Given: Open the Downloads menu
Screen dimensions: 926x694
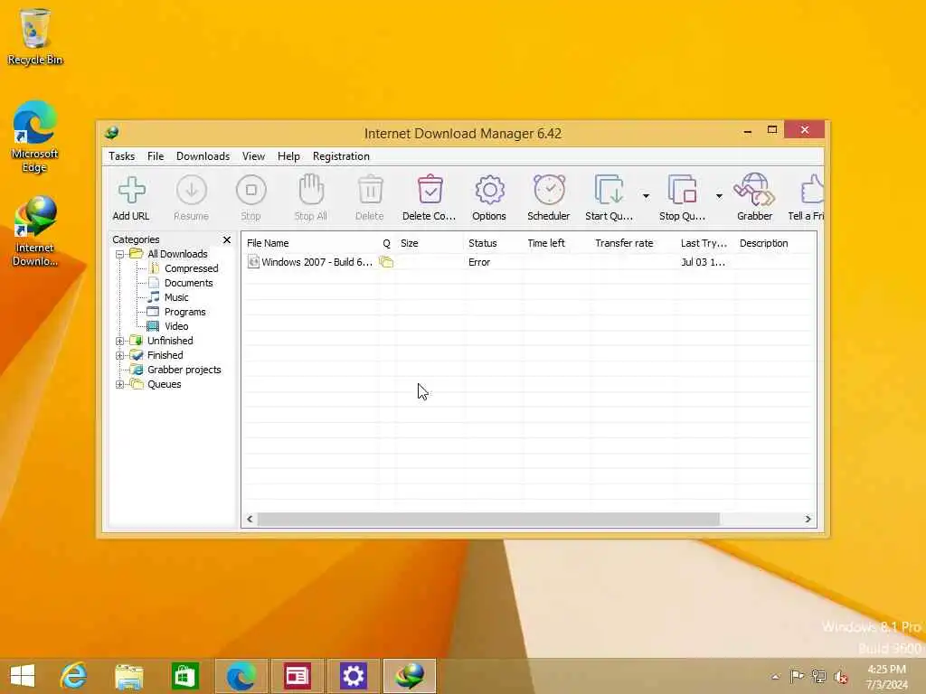Looking at the screenshot, I should click(x=203, y=156).
